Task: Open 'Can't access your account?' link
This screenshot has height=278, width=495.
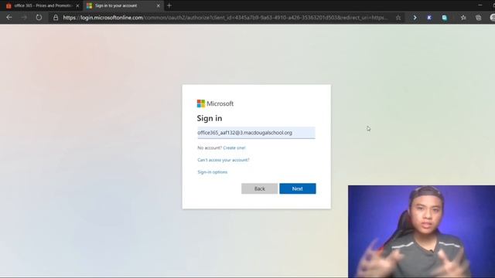Action: pos(224,160)
